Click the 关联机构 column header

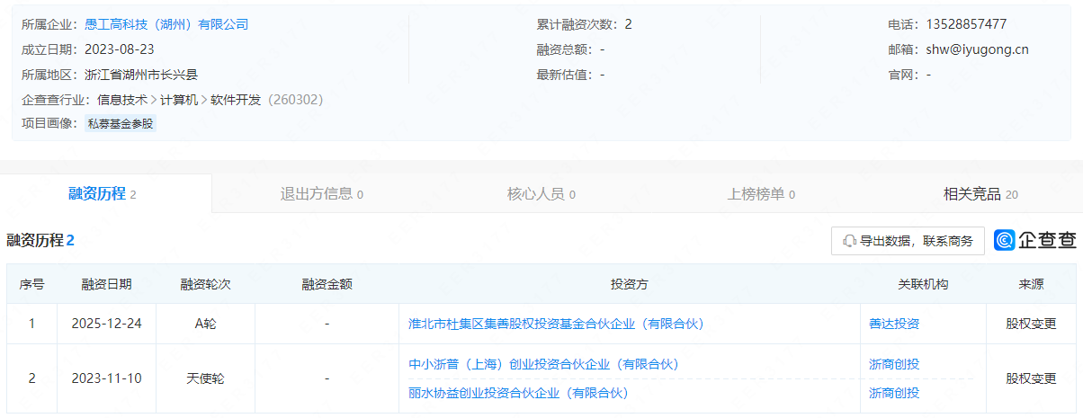click(923, 284)
